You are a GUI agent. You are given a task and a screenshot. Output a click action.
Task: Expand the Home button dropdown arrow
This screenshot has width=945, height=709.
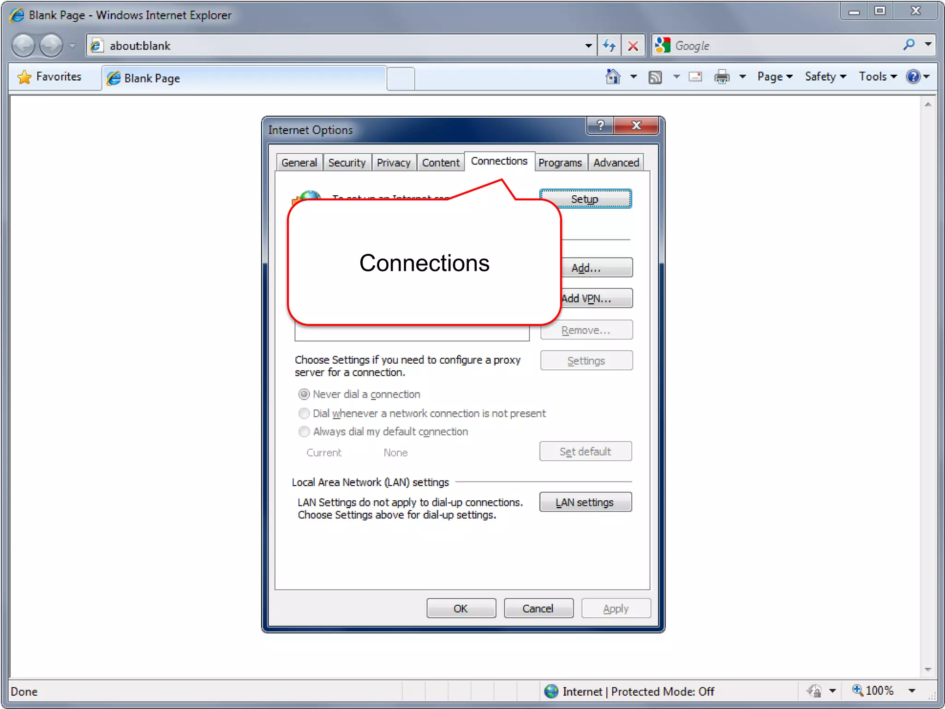pos(634,77)
